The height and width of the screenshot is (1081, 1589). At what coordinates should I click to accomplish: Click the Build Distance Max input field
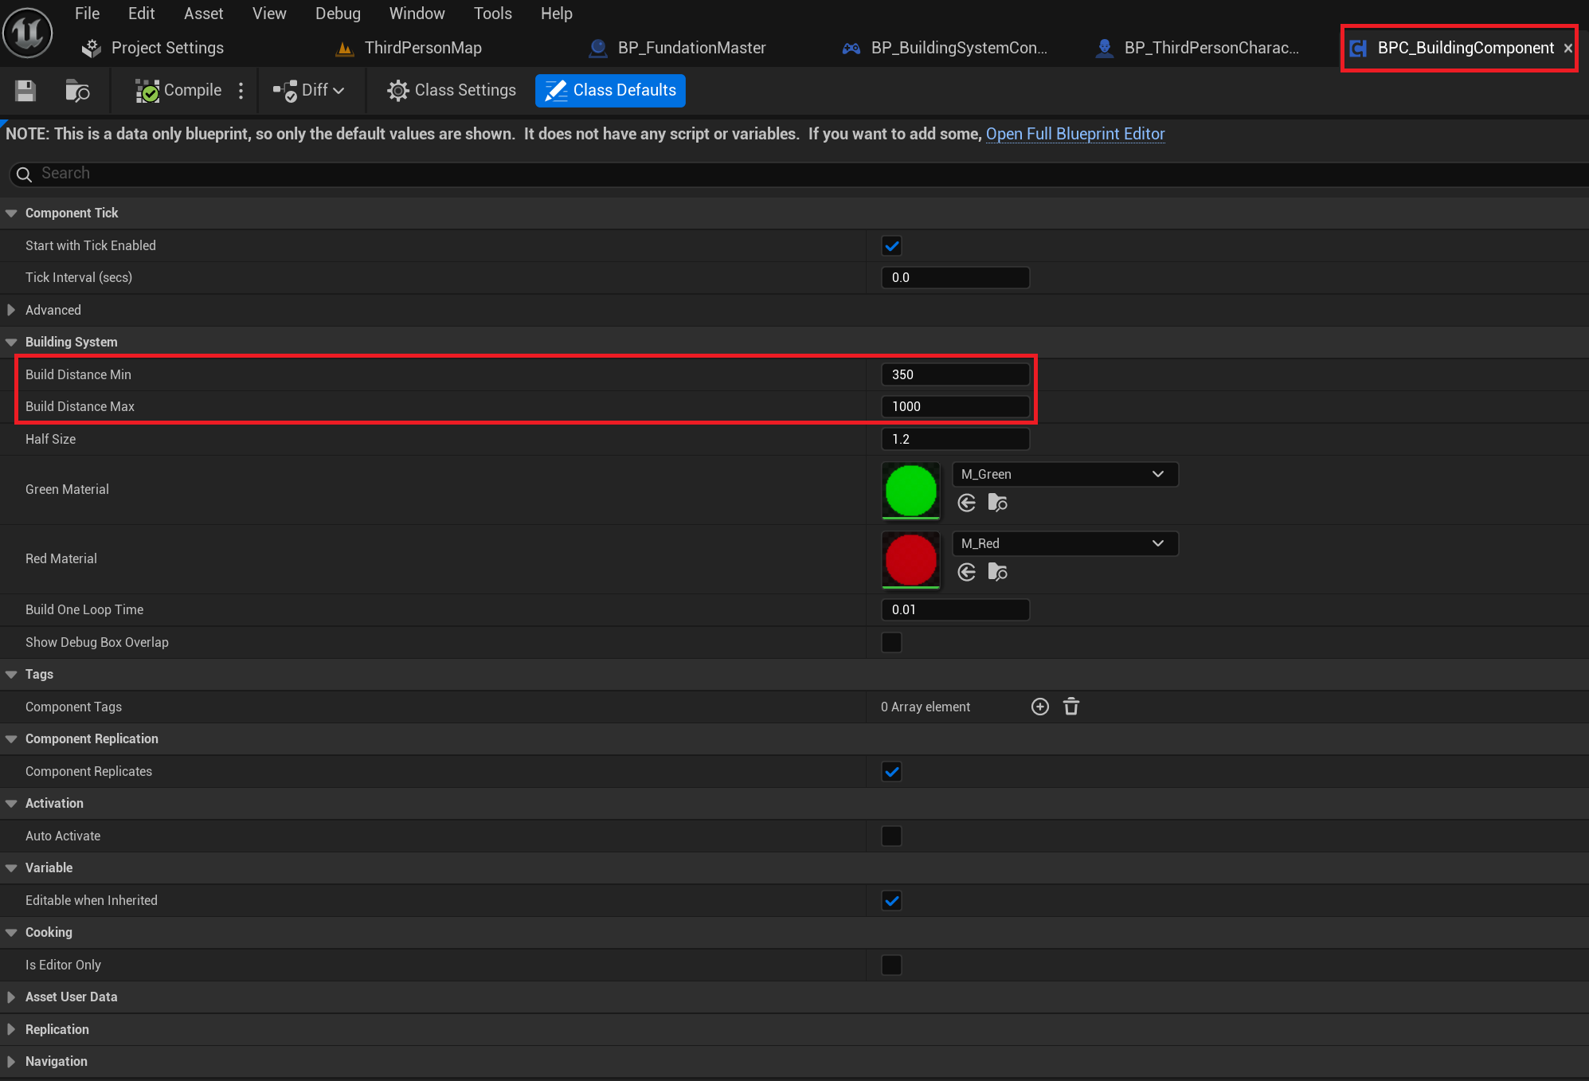coord(954,406)
